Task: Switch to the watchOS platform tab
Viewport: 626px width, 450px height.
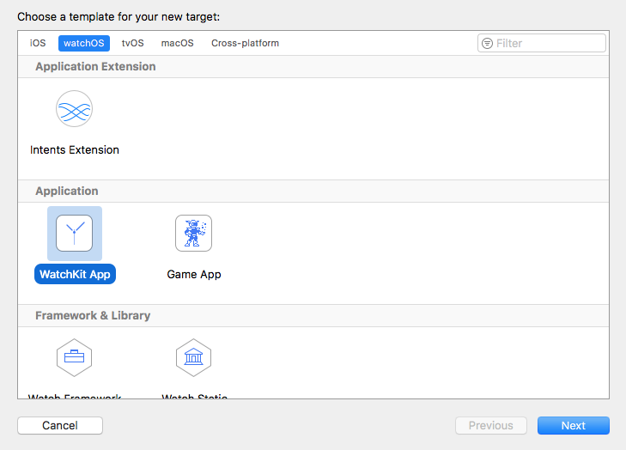Action: (x=83, y=43)
